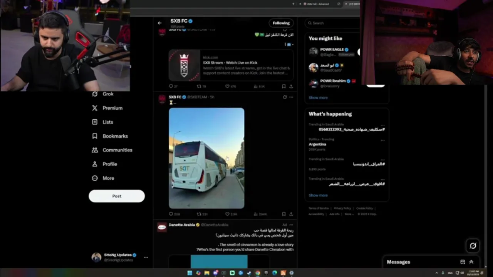Share the kick.com stream post
Image resolution: width=493 pixels, height=277 pixels.
[x=291, y=87]
